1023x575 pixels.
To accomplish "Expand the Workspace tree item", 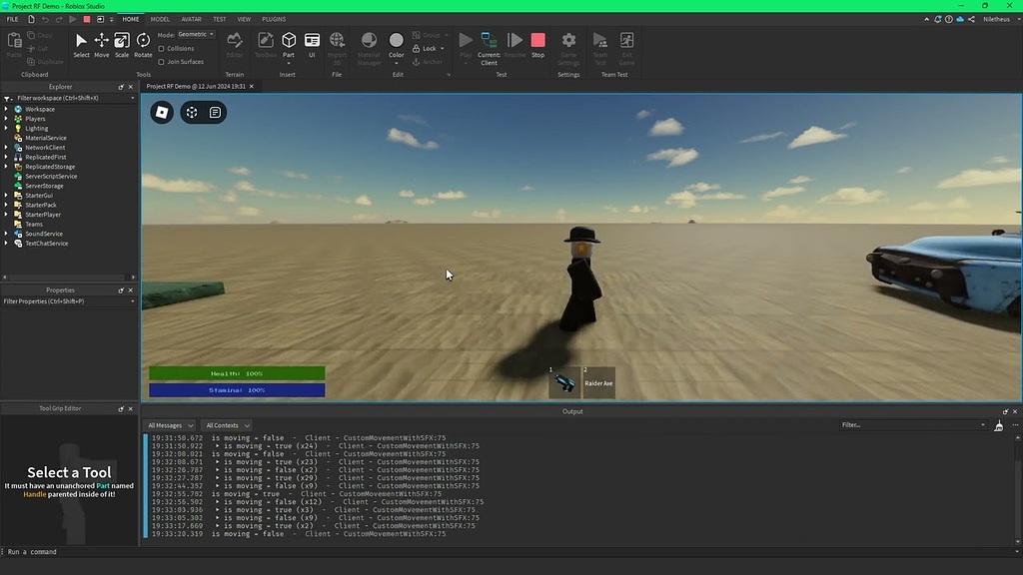I will tap(8, 109).
